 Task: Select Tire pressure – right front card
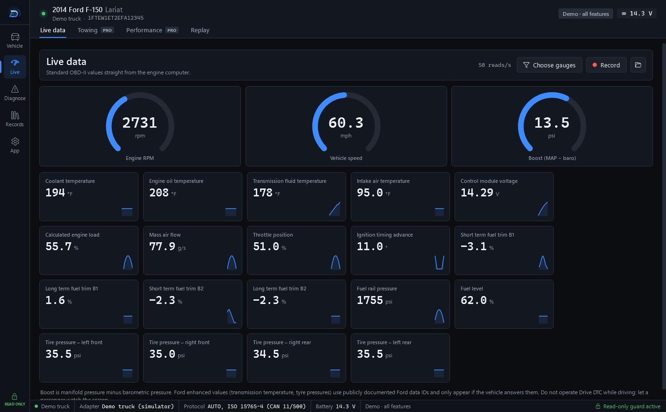(x=193, y=358)
